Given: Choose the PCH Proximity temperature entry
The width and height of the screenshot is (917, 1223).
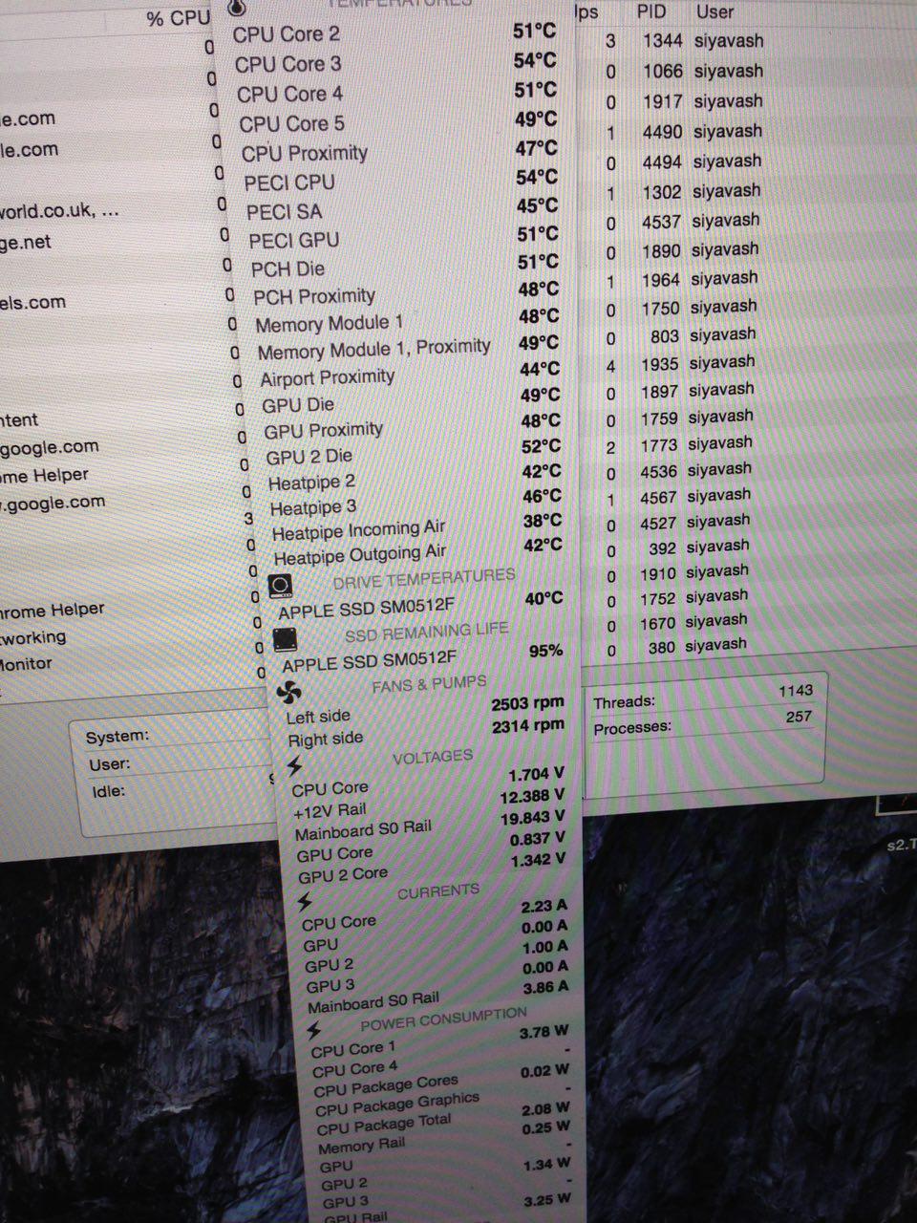Looking at the screenshot, I should (x=408, y=294).
